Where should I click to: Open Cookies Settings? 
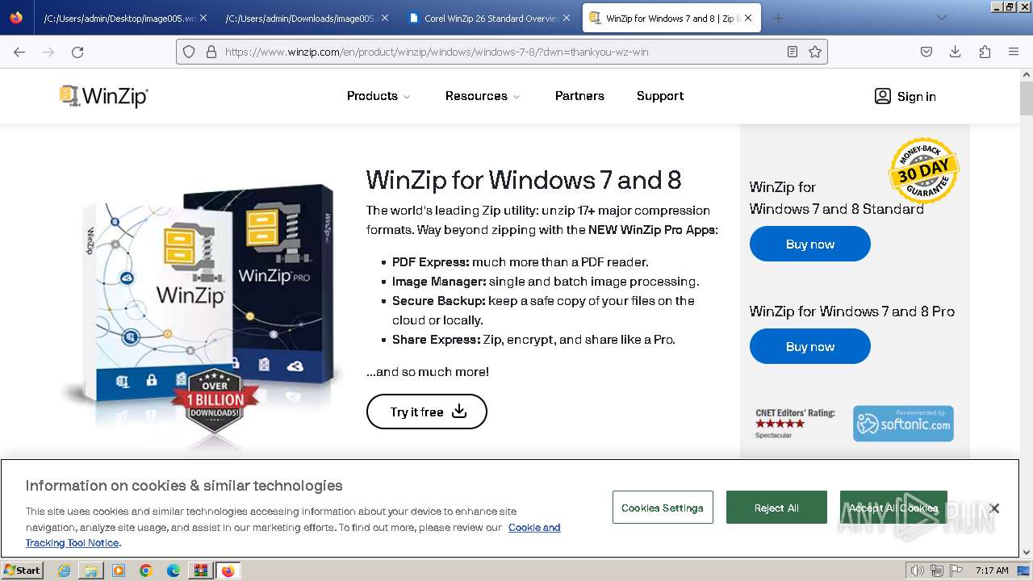coord(663,508)
